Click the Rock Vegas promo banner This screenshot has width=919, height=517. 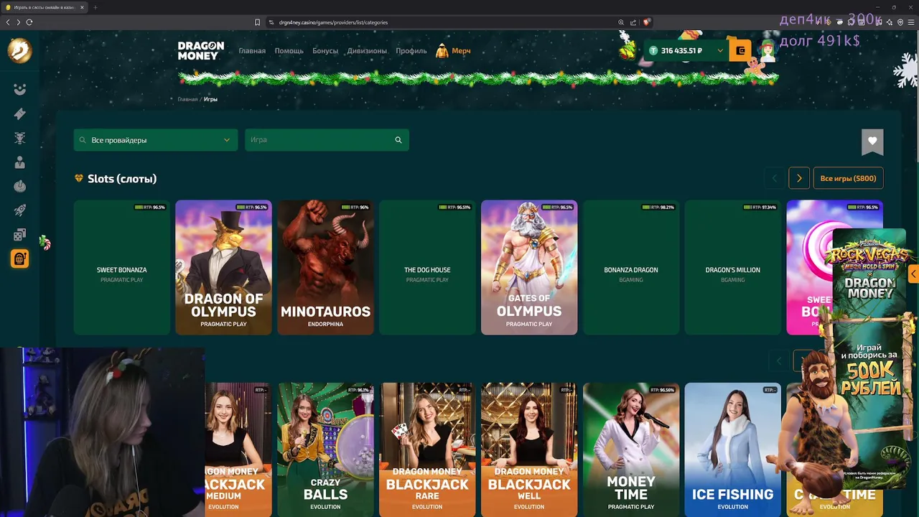coord(869,359)
